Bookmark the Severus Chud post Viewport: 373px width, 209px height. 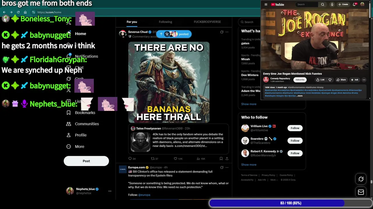(x=221, y=158)
